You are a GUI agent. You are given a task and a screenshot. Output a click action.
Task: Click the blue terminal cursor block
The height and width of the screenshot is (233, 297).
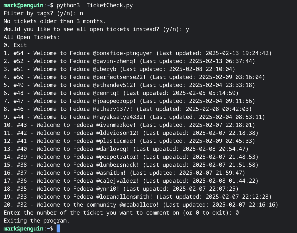click(x=58, y=229)
